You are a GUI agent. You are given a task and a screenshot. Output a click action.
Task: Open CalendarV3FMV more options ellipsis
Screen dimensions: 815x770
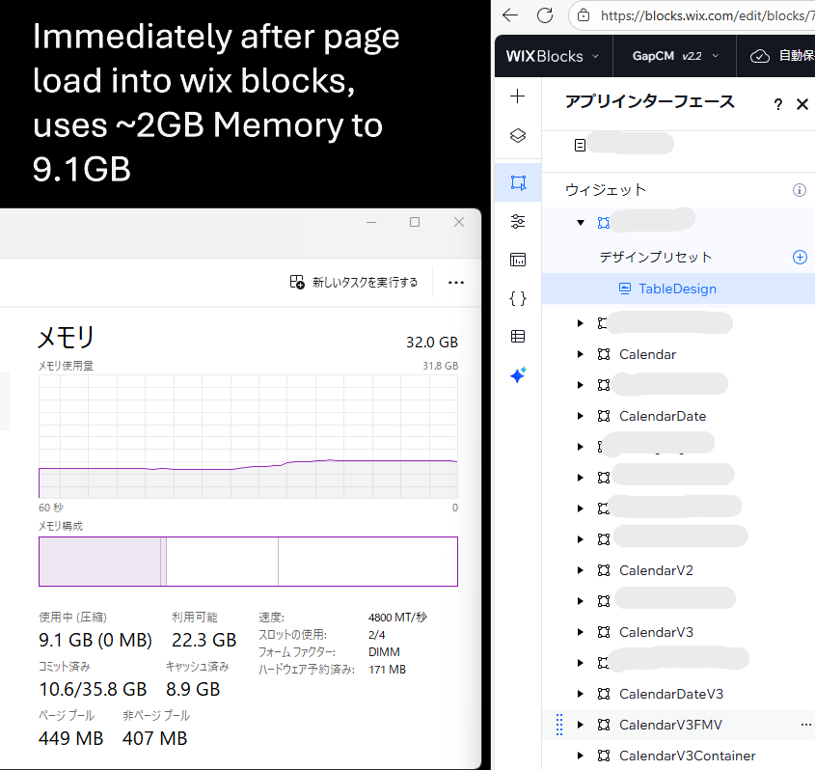pos(805,725)
